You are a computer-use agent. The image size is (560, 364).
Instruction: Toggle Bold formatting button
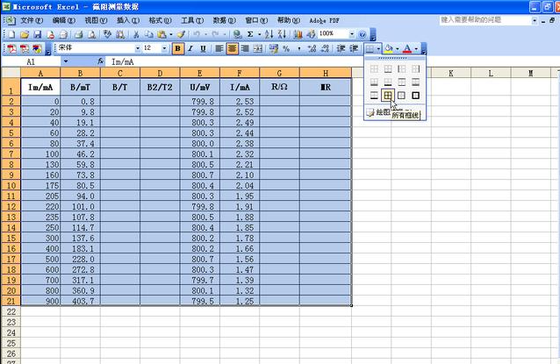[x=177, y=49]
